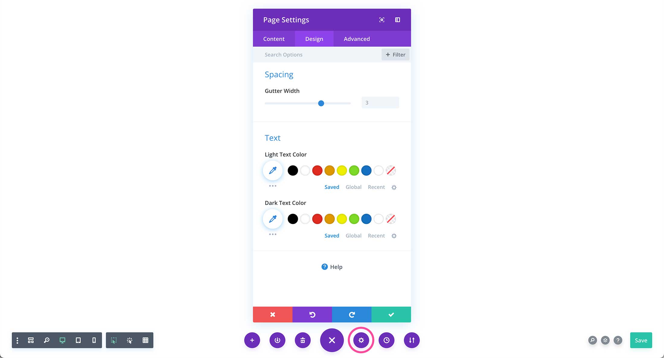664x358 pixels.
Task: Click the undo arrow icon
Action: coord(312,314)
